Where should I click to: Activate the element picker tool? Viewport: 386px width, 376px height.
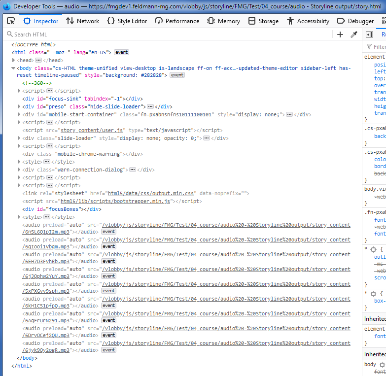pos(10,21)
